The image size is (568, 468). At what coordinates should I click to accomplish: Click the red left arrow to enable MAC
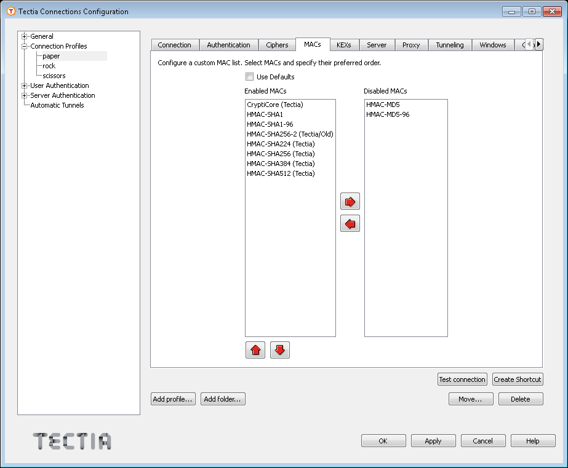350,224
